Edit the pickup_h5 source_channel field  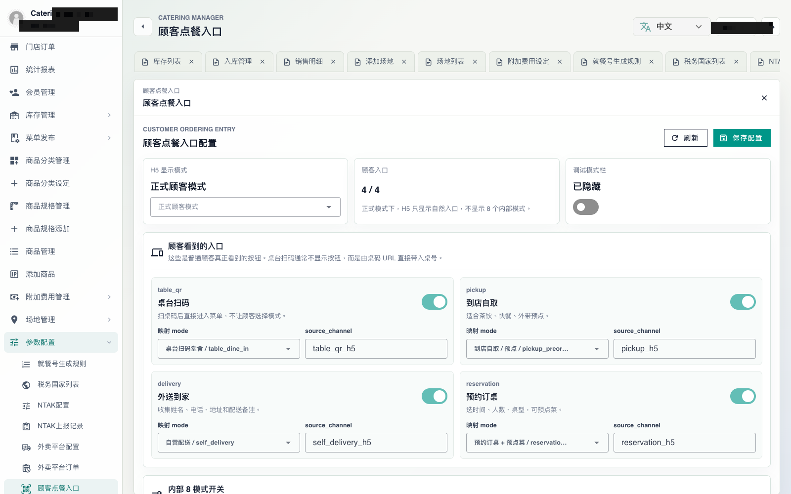point(685,349)
